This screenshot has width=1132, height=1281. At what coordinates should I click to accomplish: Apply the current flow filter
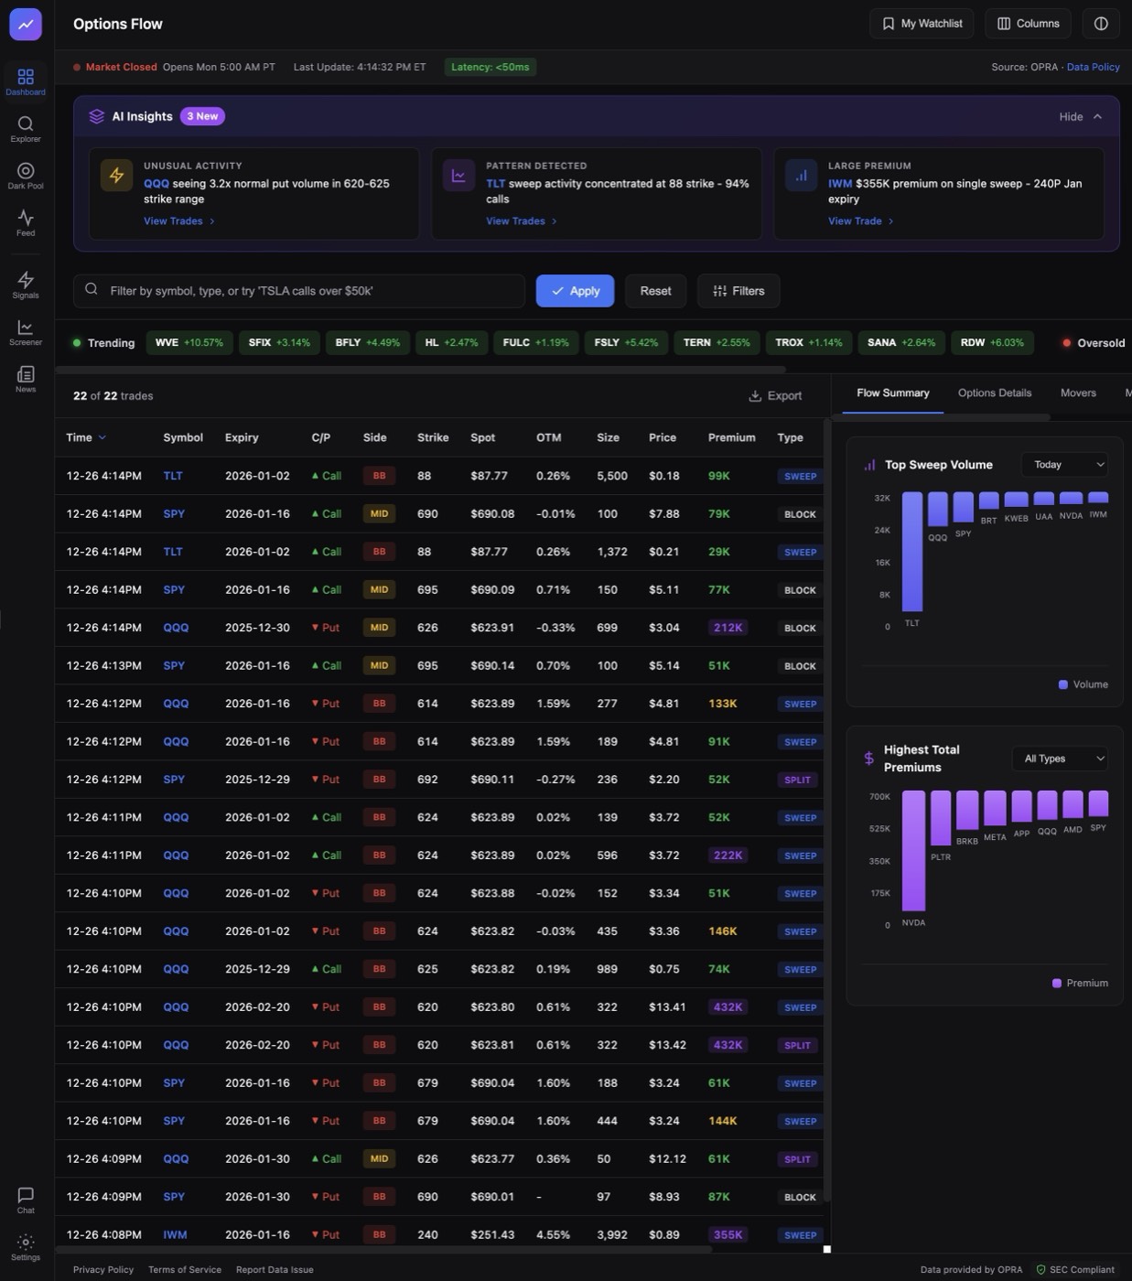point(575,290)
